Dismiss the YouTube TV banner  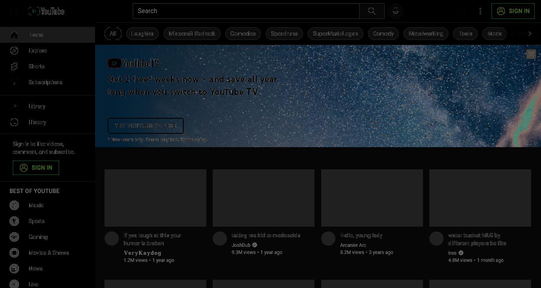point(531,54)
